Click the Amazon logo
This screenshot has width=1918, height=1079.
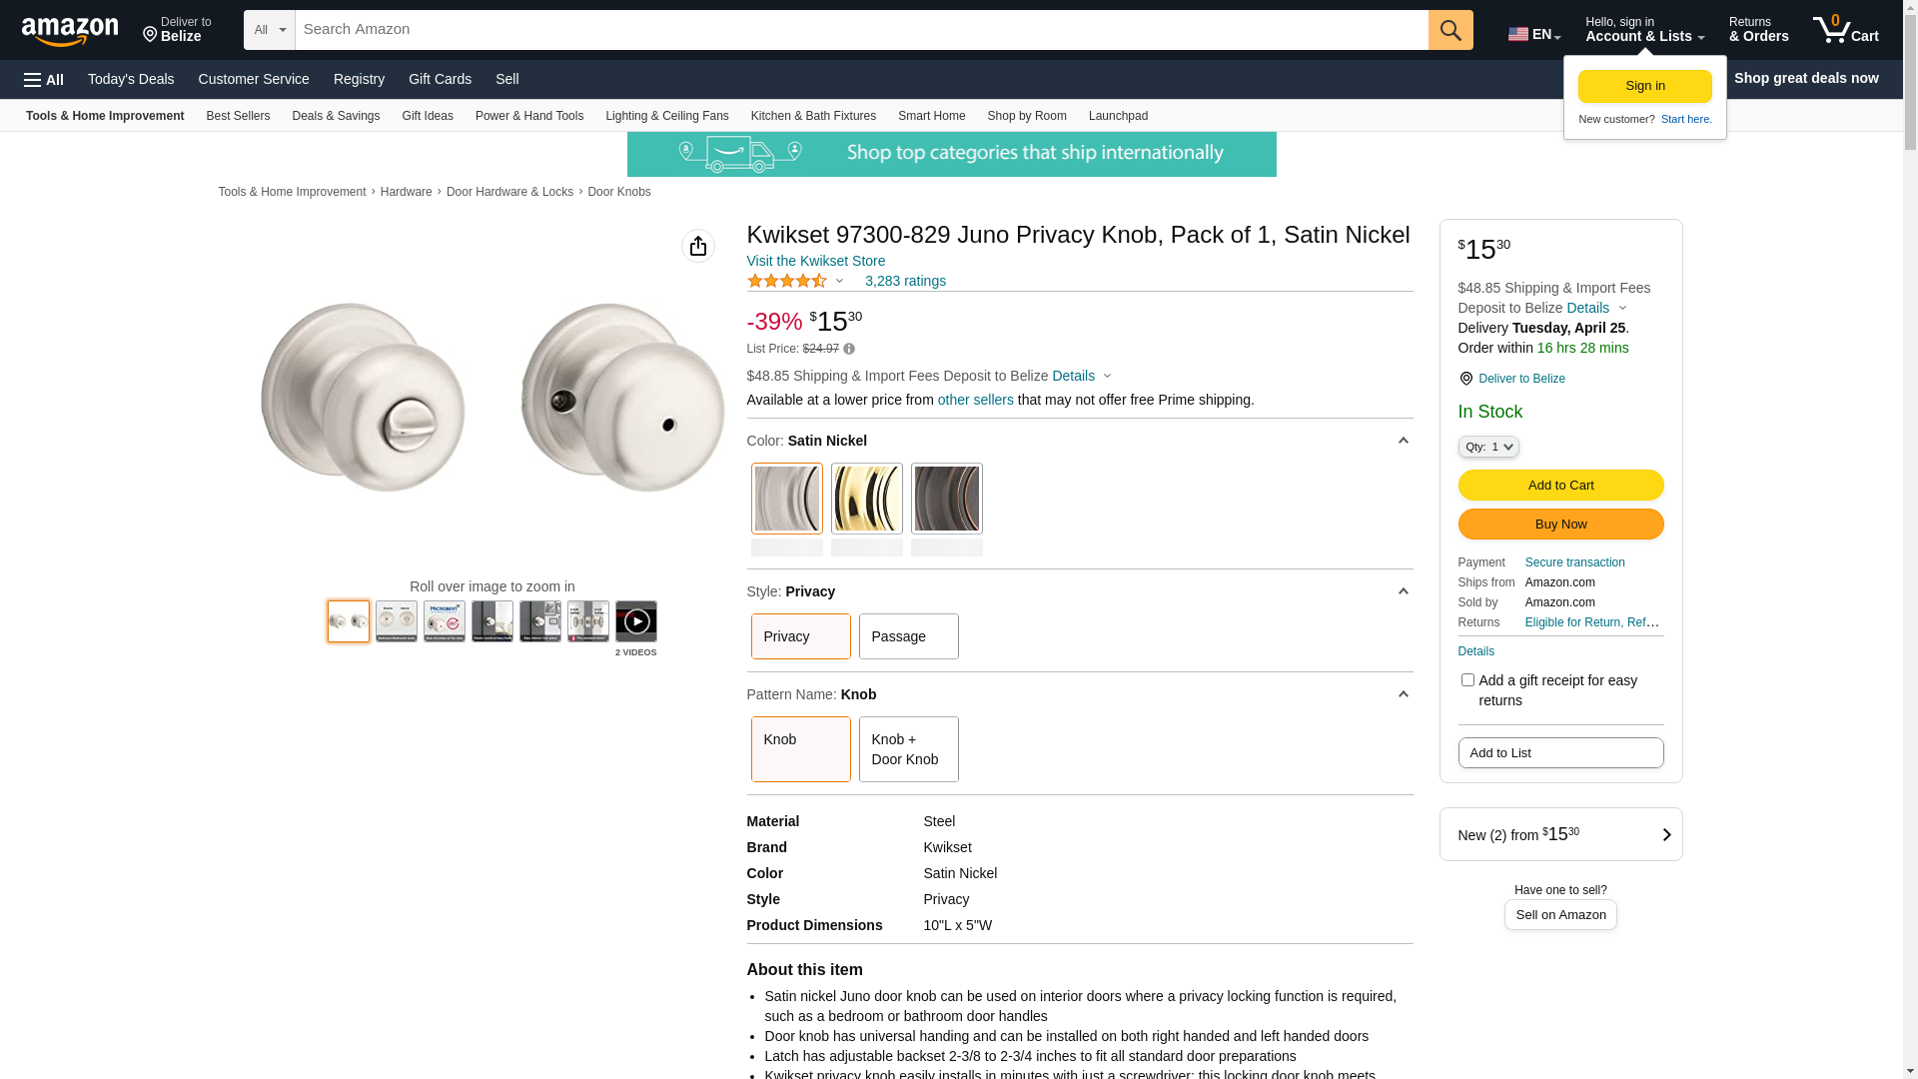click(x=70, y=31)
